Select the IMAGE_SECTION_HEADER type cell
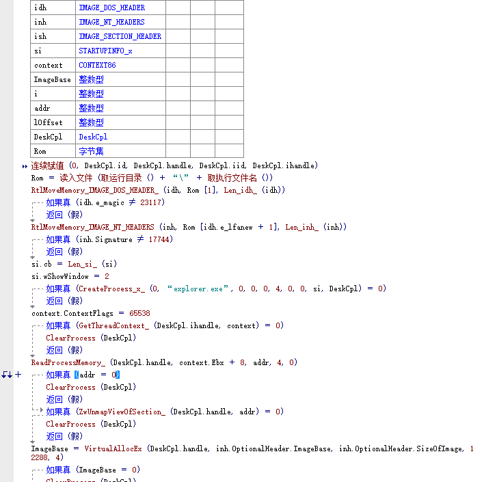The height and width of the screenshot is (482, 484). (120, 36)
